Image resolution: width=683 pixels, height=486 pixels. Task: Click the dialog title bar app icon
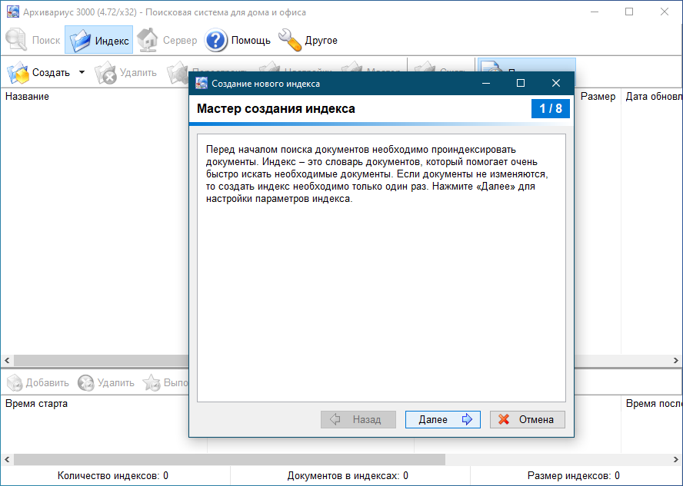pyautogui.click(x=202, y=83)
